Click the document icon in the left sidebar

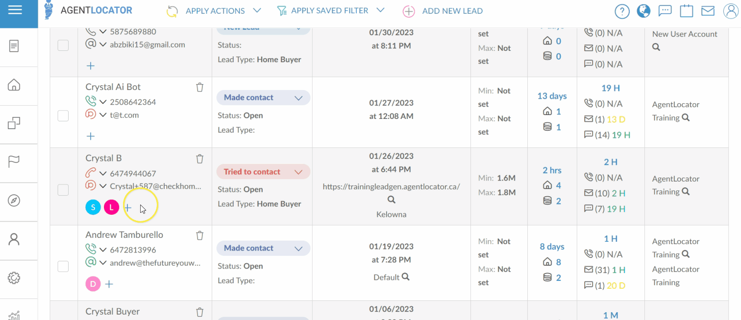pos(14,46)
